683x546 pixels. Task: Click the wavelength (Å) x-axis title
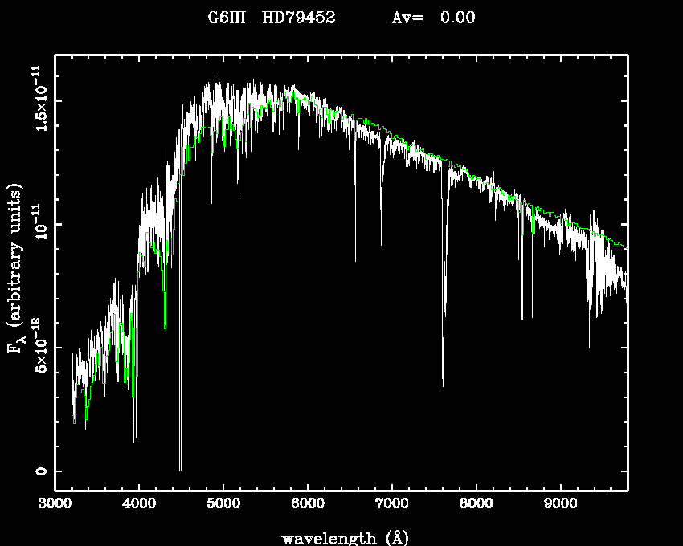point(340,537)
